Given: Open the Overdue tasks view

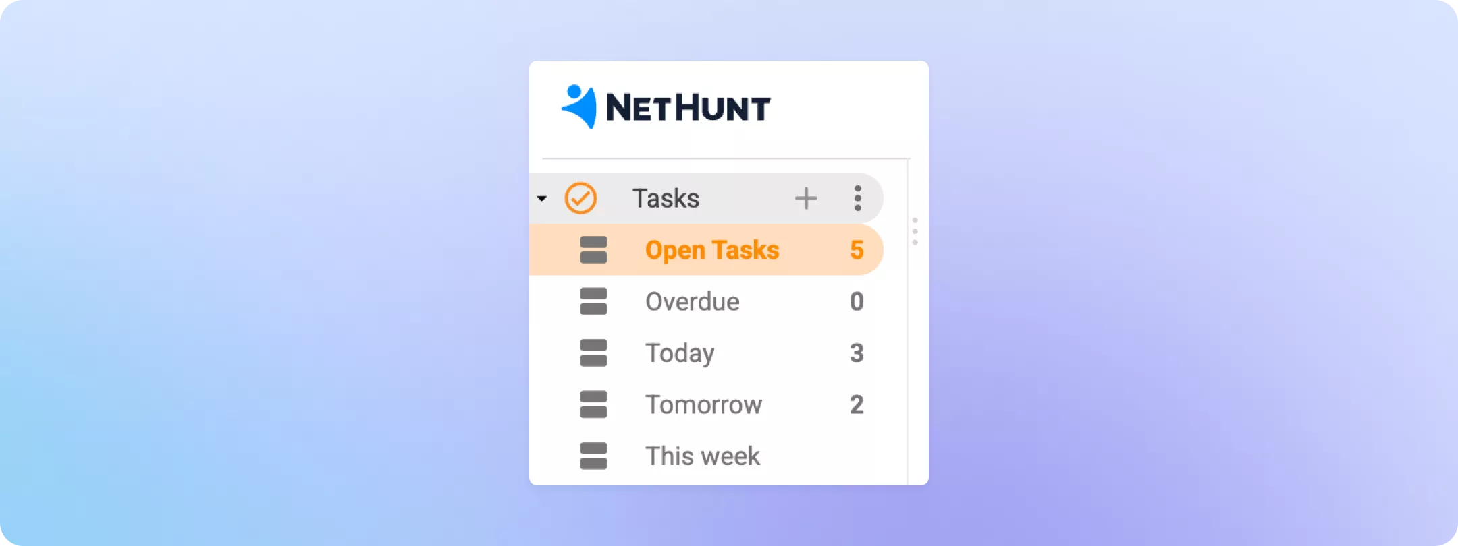Looking at the screenshot, I should [693, 301].
